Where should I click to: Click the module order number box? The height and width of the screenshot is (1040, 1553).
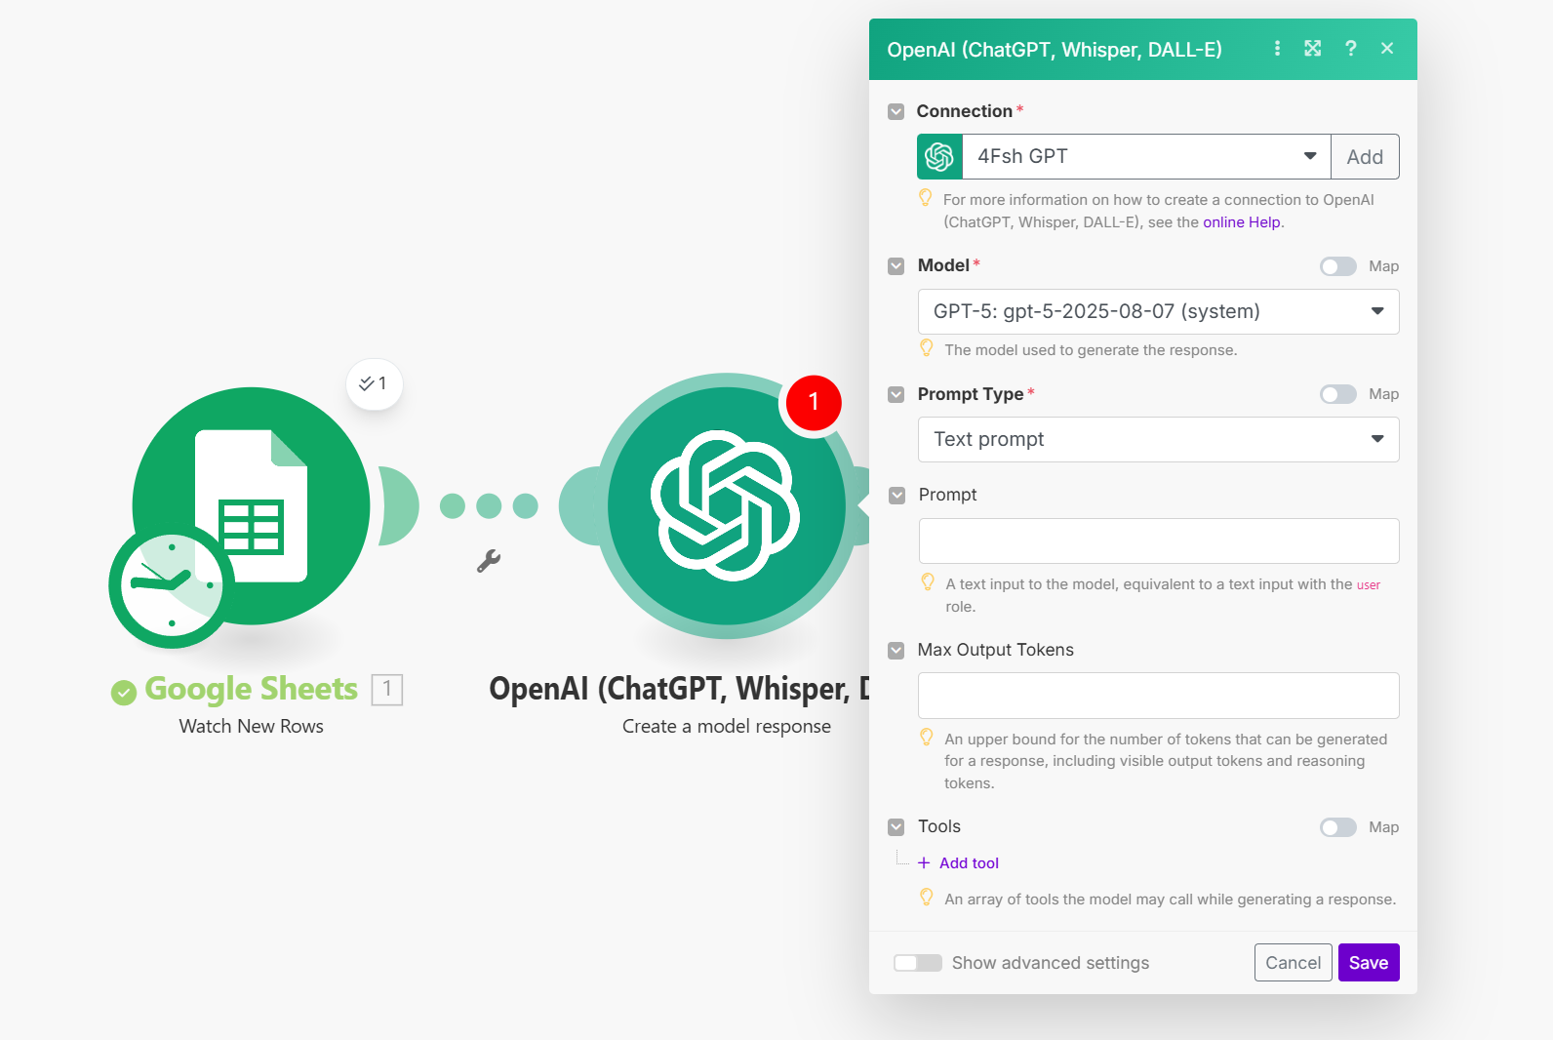(387, 690)
